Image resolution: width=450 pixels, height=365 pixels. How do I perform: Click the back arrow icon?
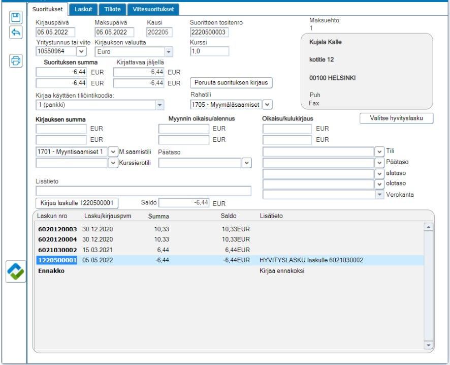click(x=16, y=32)
